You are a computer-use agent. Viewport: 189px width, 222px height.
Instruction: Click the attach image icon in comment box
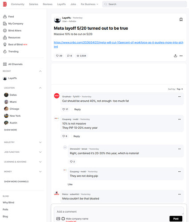pos(58,218)
